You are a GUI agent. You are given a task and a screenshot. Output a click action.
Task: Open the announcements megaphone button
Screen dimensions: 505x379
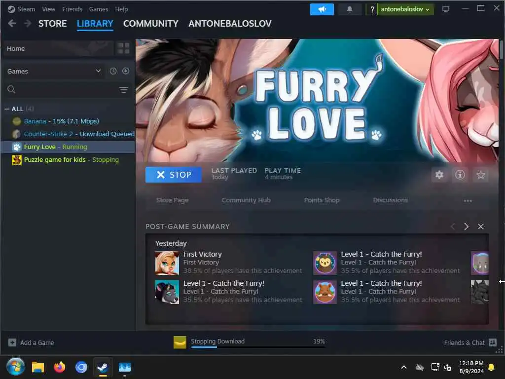click(322, 9)
